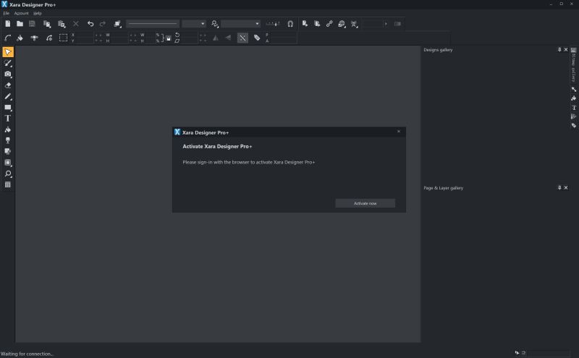Image resolution: width=579 pixels, height=358 pixels.
Task: Click the navigation bar icon with triangle
Action: [x=354, y=24]
